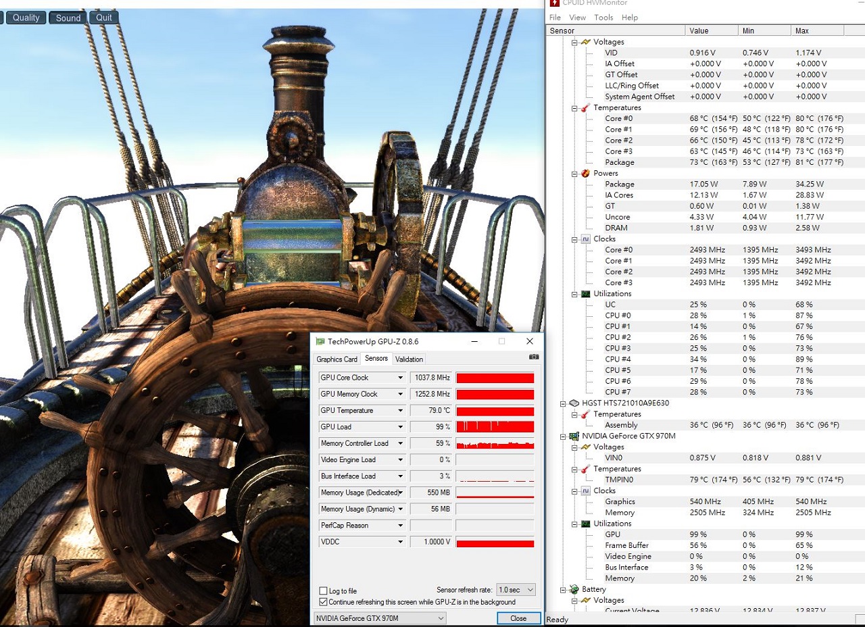
Task: Open the GPU Core Clock sensor dropdown
Action: coord(400,378)
